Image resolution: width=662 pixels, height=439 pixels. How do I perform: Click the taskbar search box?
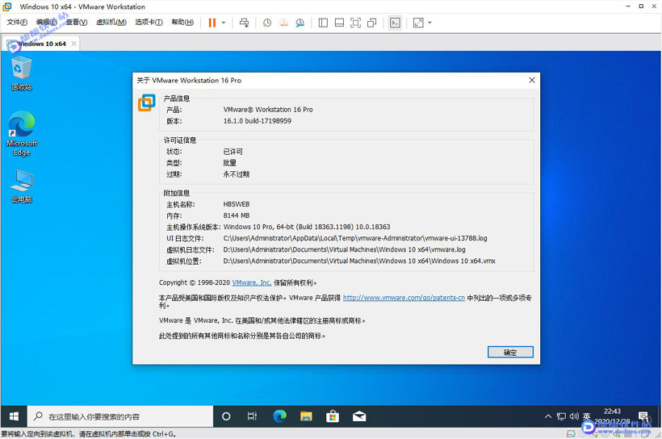[120, 416]
